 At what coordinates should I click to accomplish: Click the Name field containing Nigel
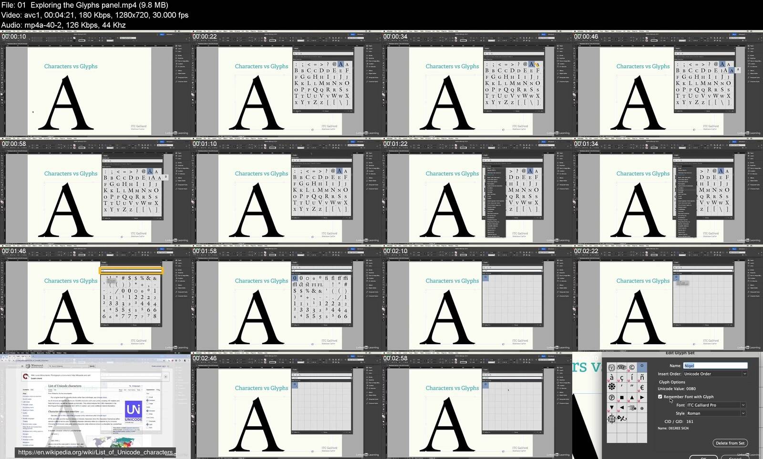[715, 366]
